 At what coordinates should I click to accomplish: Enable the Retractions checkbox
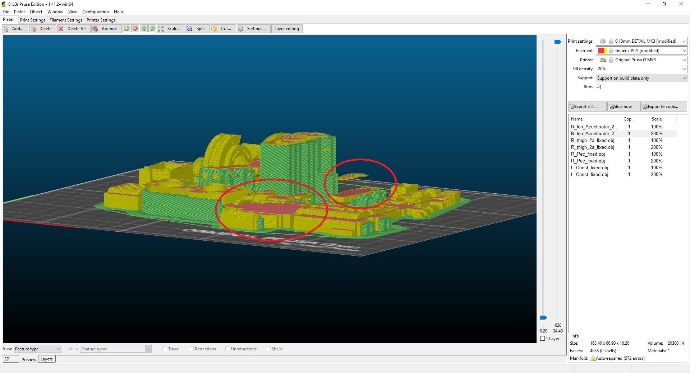pyautogui.click(x=192, y=349)
